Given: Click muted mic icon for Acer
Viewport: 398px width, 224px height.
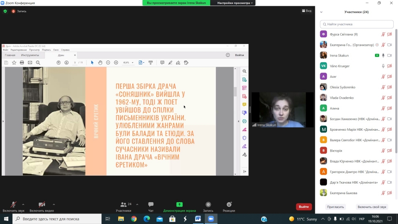Looking at the screenshot, I should [383, 77].
